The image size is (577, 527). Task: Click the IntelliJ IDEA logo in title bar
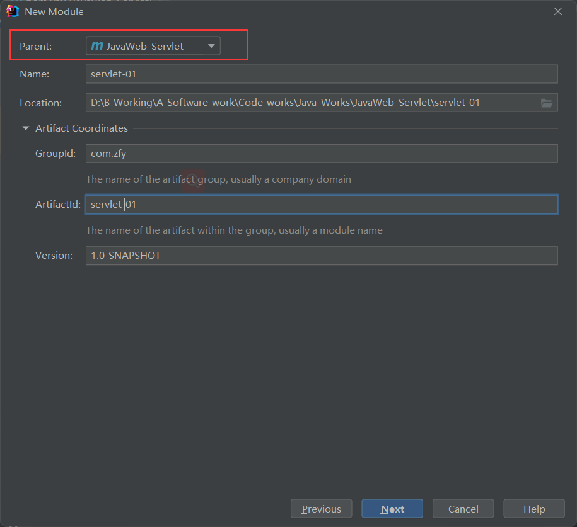12,11
